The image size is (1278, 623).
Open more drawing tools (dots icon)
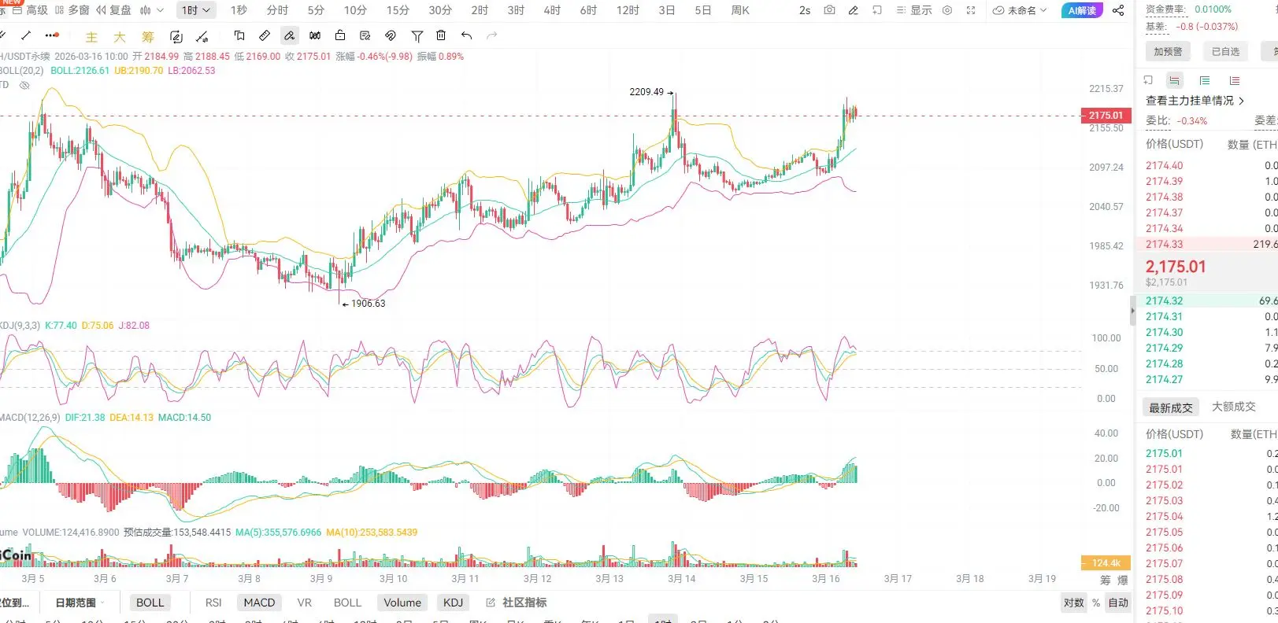tap(52, 35)
